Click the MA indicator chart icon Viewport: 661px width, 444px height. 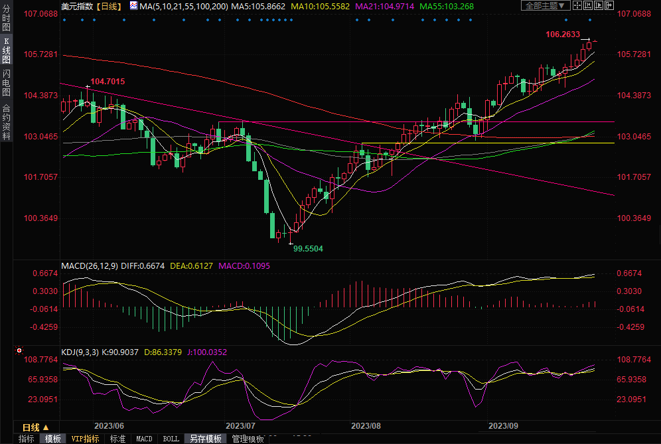[x=133, y=6]
